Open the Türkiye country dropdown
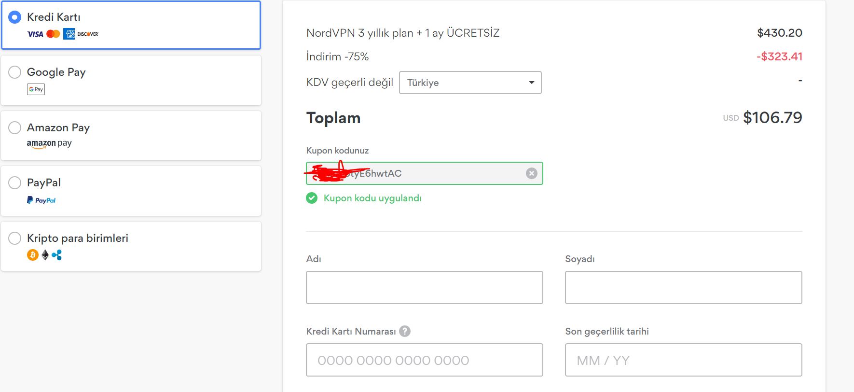The image size is (854, 392). point(470,83)
